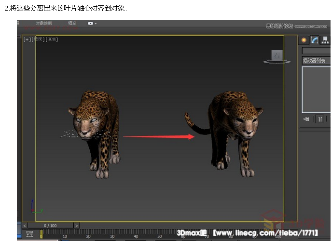The width and height of the screenshot is (332, 241).
Task: Open the 真实 shading mode menu
Action: tap(52, 40)
